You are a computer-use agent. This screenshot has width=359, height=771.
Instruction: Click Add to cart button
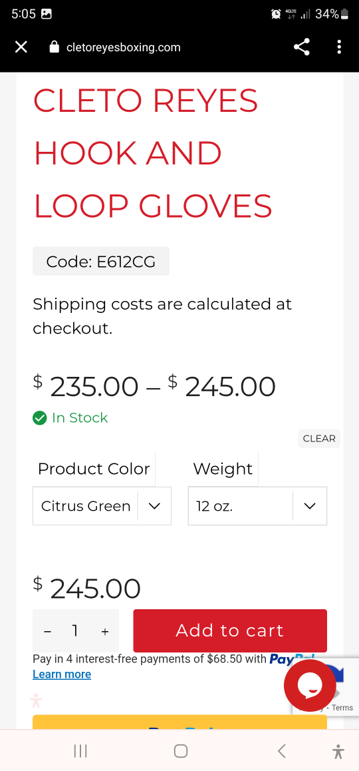click(x=230, y=631)
